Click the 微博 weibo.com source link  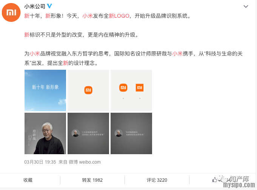tap(85, 162)
